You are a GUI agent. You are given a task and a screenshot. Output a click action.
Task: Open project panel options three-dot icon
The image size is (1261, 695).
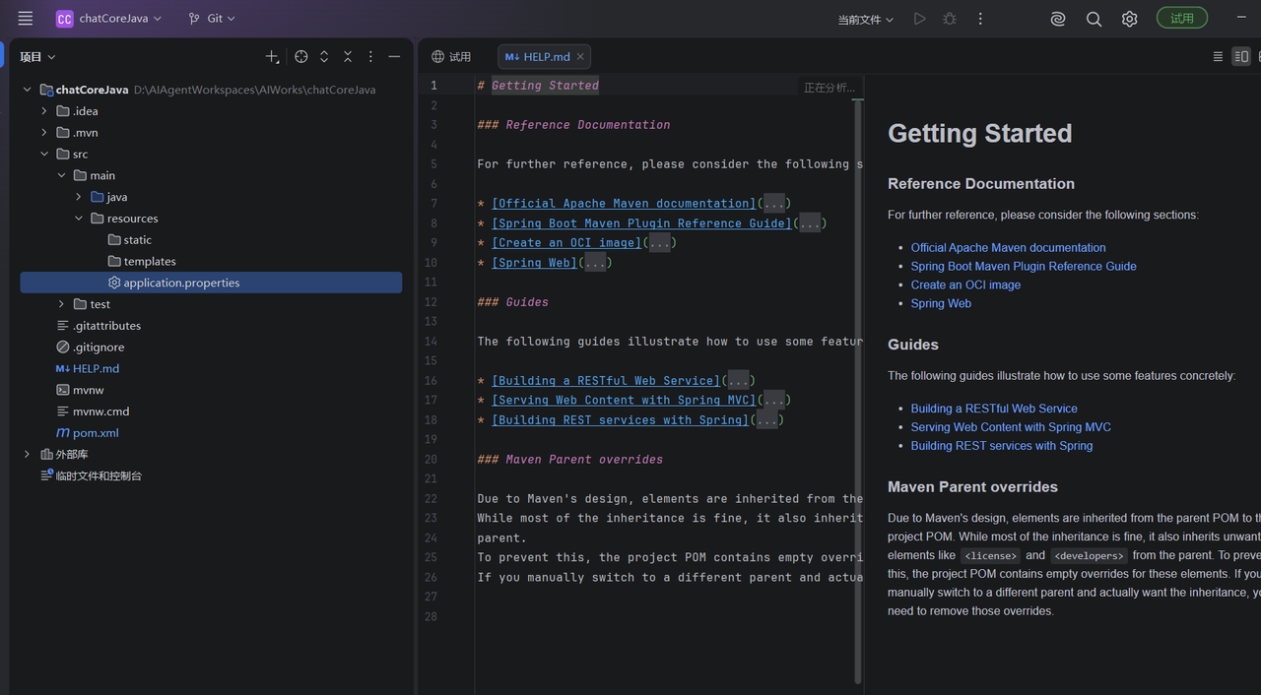[x=370, y=57]
